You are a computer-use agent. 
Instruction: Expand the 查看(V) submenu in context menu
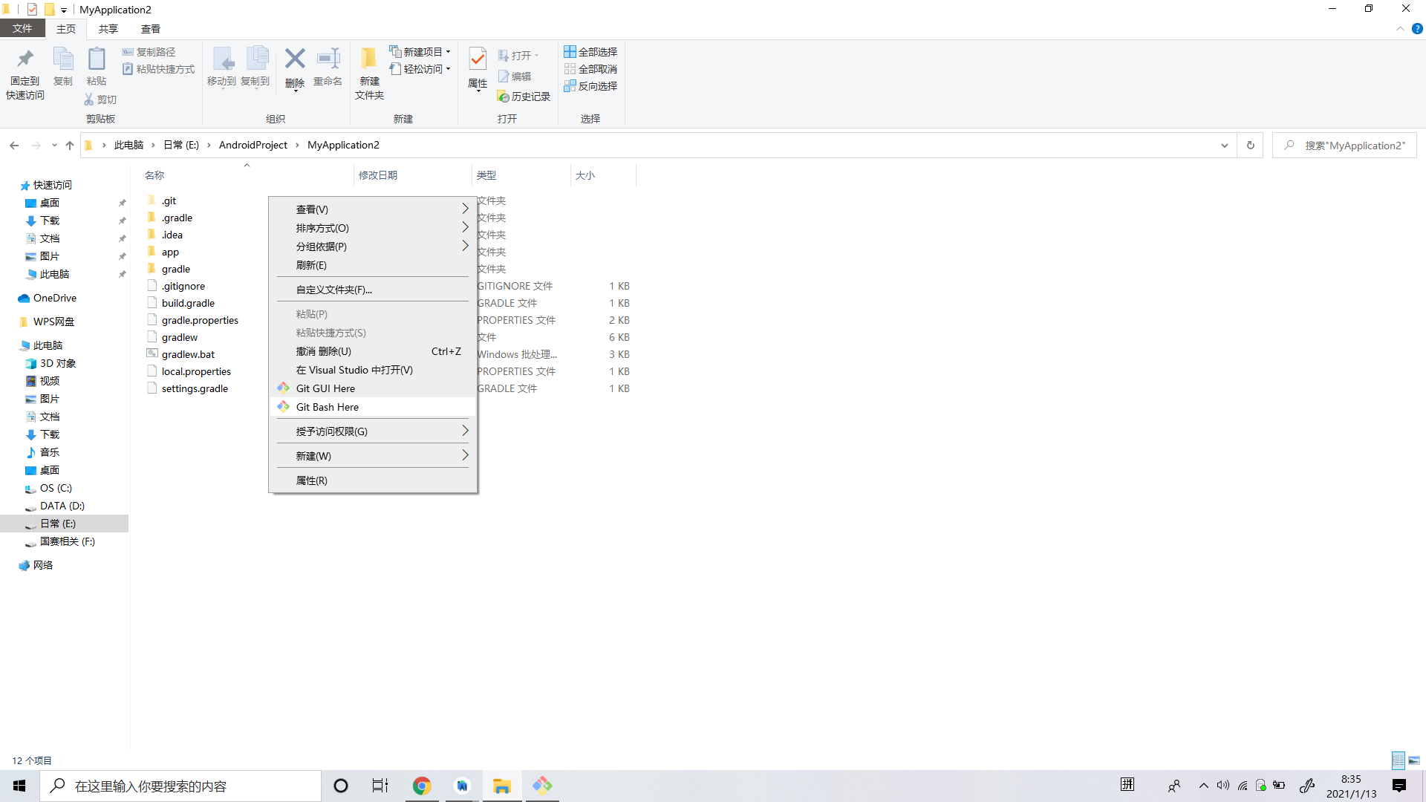tap(371, 209)
